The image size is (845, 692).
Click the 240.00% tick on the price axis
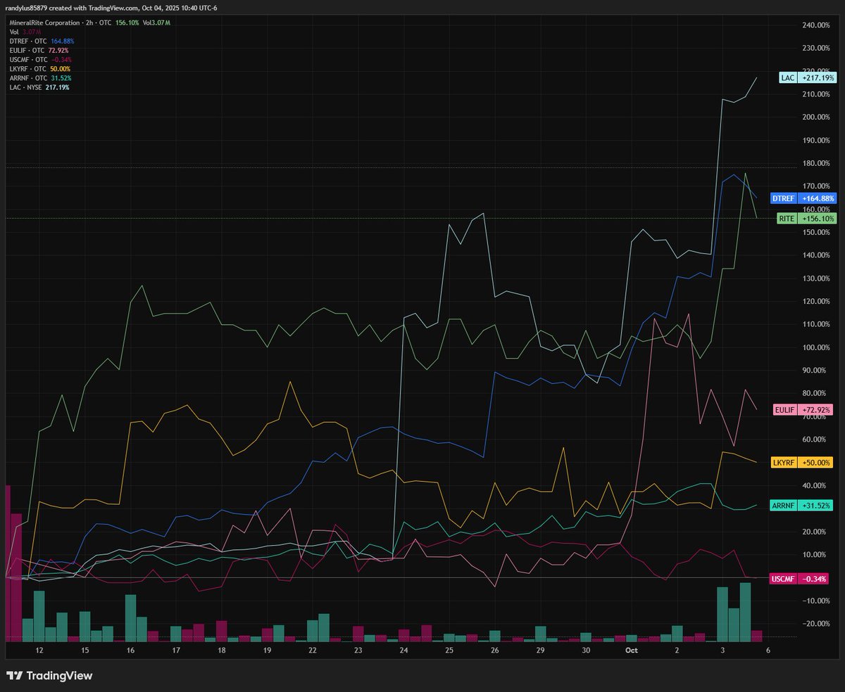(818, 25)
